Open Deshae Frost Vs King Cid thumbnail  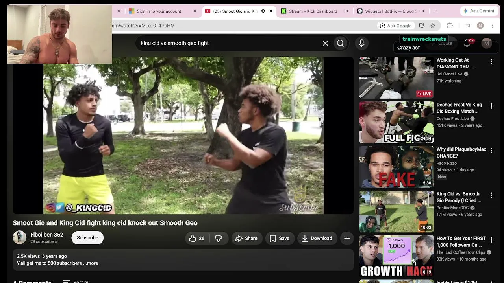click(x=396, y=122)
